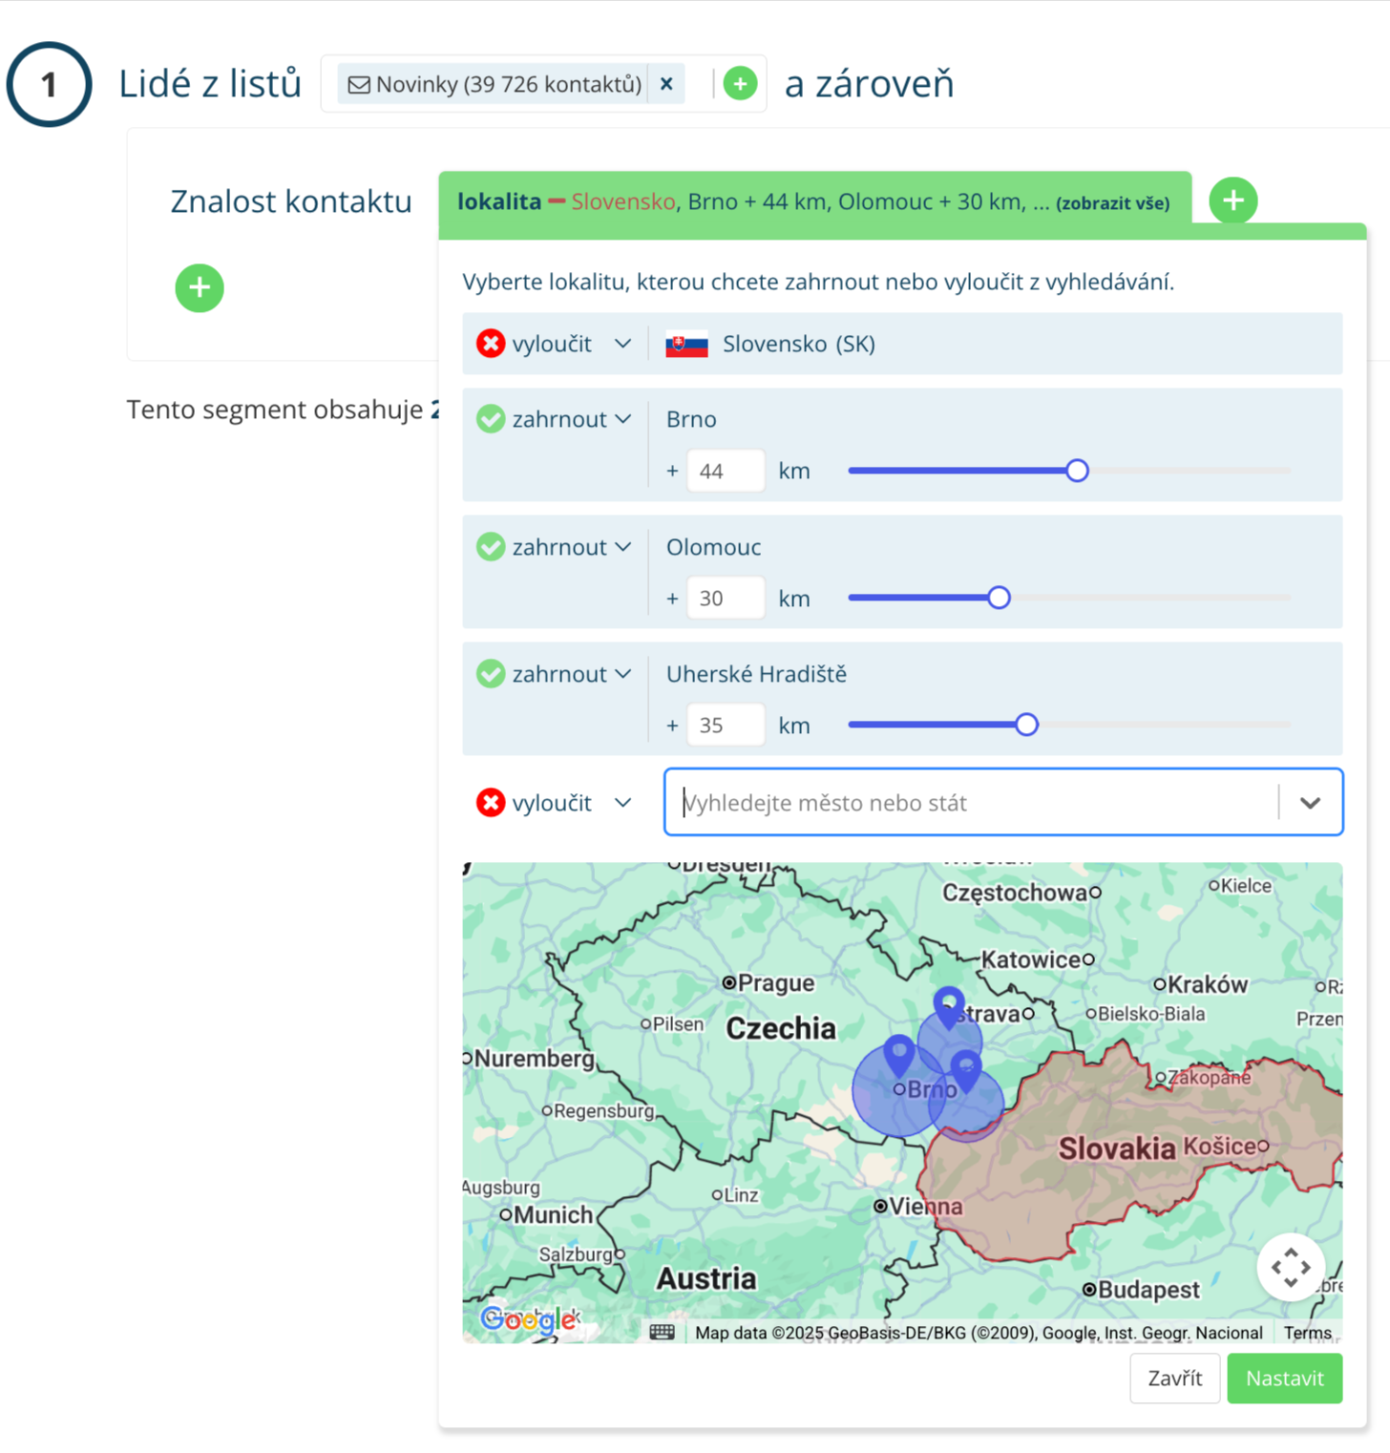Add new condition next to lokalita tab
Viewport: 1390px width, 1453px height.
pyautogui.click(x=1232, y=201)
